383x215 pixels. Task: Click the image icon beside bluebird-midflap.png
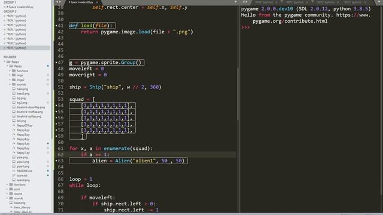14,112
